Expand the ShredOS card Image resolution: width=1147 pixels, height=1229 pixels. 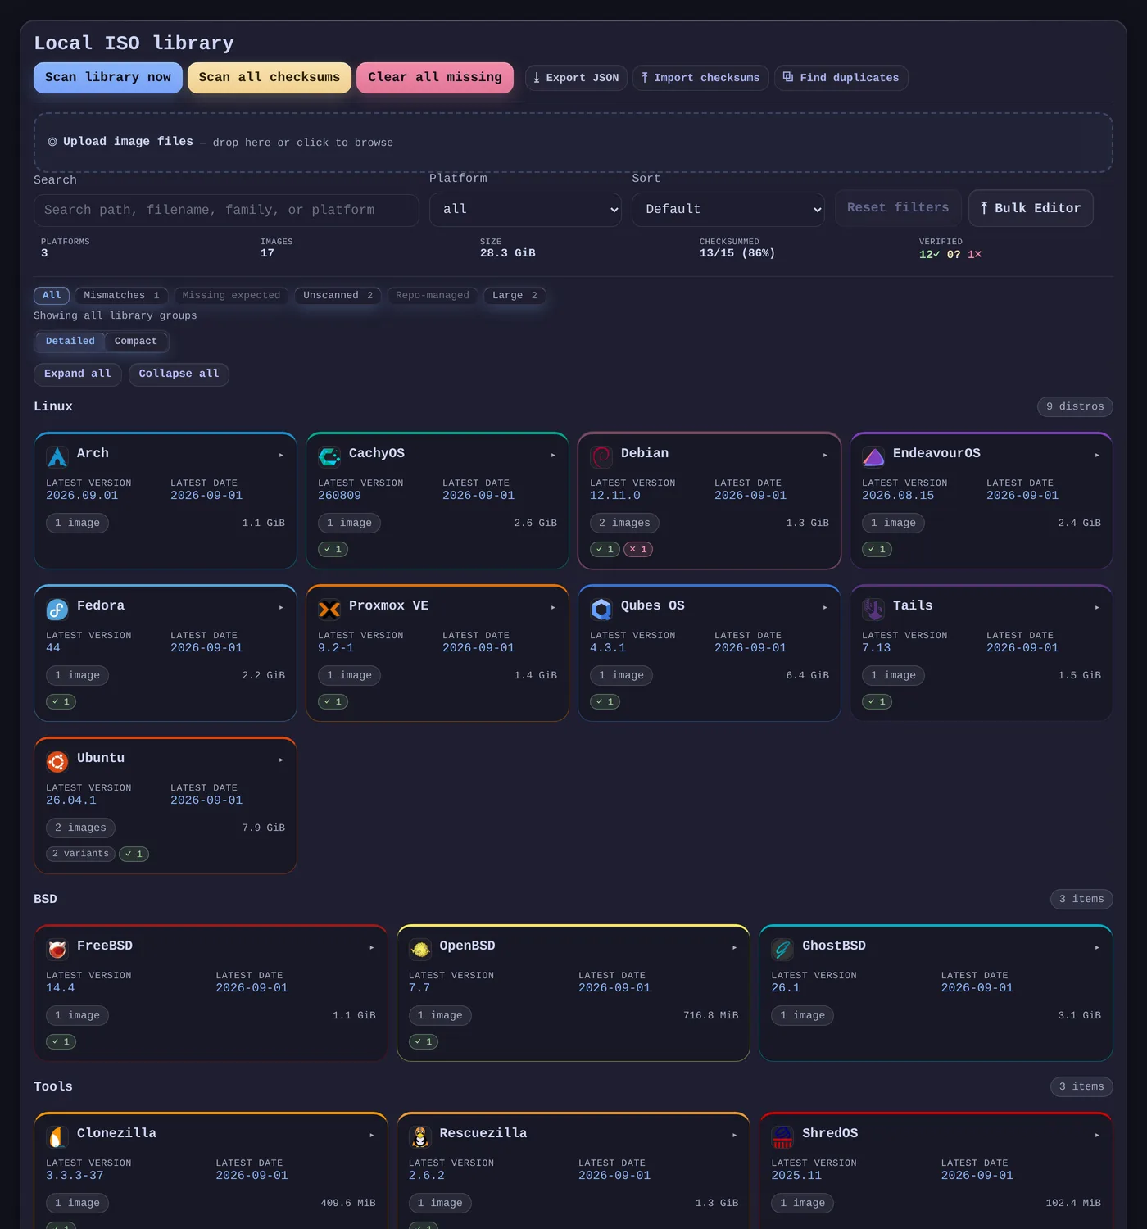point(1097,1135)
